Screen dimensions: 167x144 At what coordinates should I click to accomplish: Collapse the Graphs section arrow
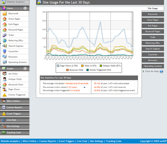pyautogui.click(x=25, y=69)
